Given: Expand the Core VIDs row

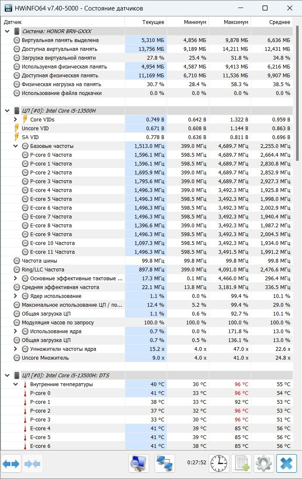Looking at the screenshot, I should click(x=15, y=119).
